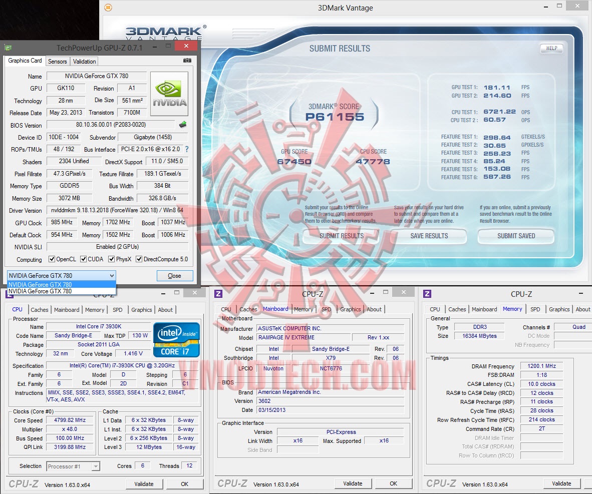Click OK in the middle CPU-Z window

[x=393, y=483]
